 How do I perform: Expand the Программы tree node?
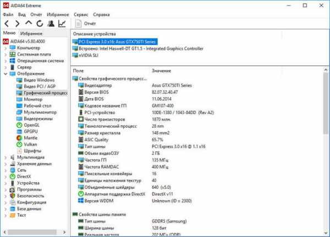(x=5, y=190)
